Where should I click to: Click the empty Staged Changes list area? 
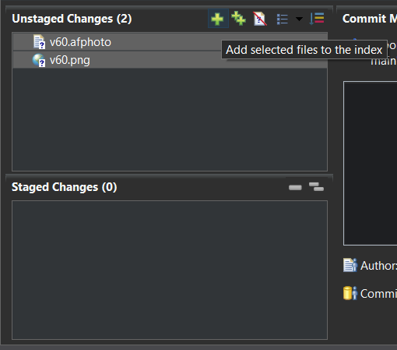click(x=170, y=270)
